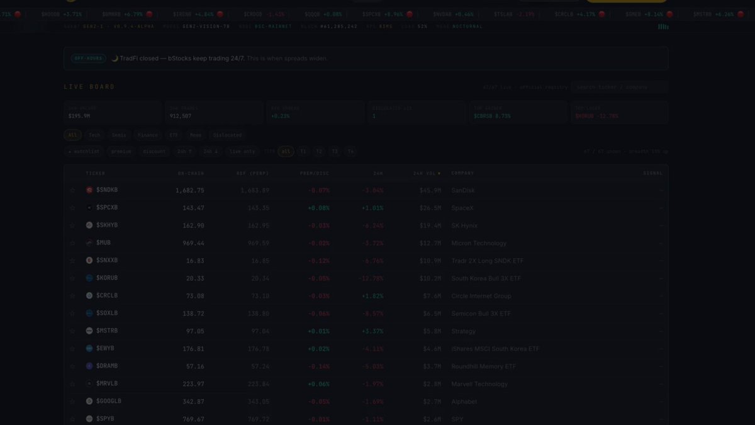Click the SpaceX logo icon beside $SPCXB

coord(89,208)
